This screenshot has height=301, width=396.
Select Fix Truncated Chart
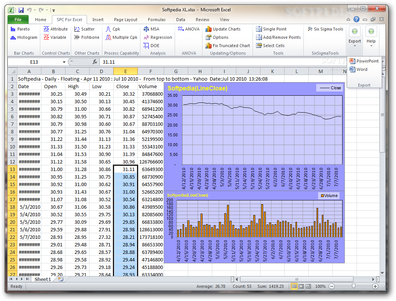[x=227, y=46]
